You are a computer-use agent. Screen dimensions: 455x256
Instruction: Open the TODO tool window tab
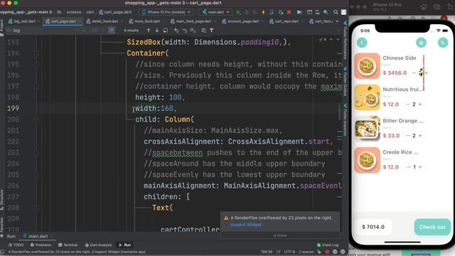pyautogui.click(x=16, y=245)
